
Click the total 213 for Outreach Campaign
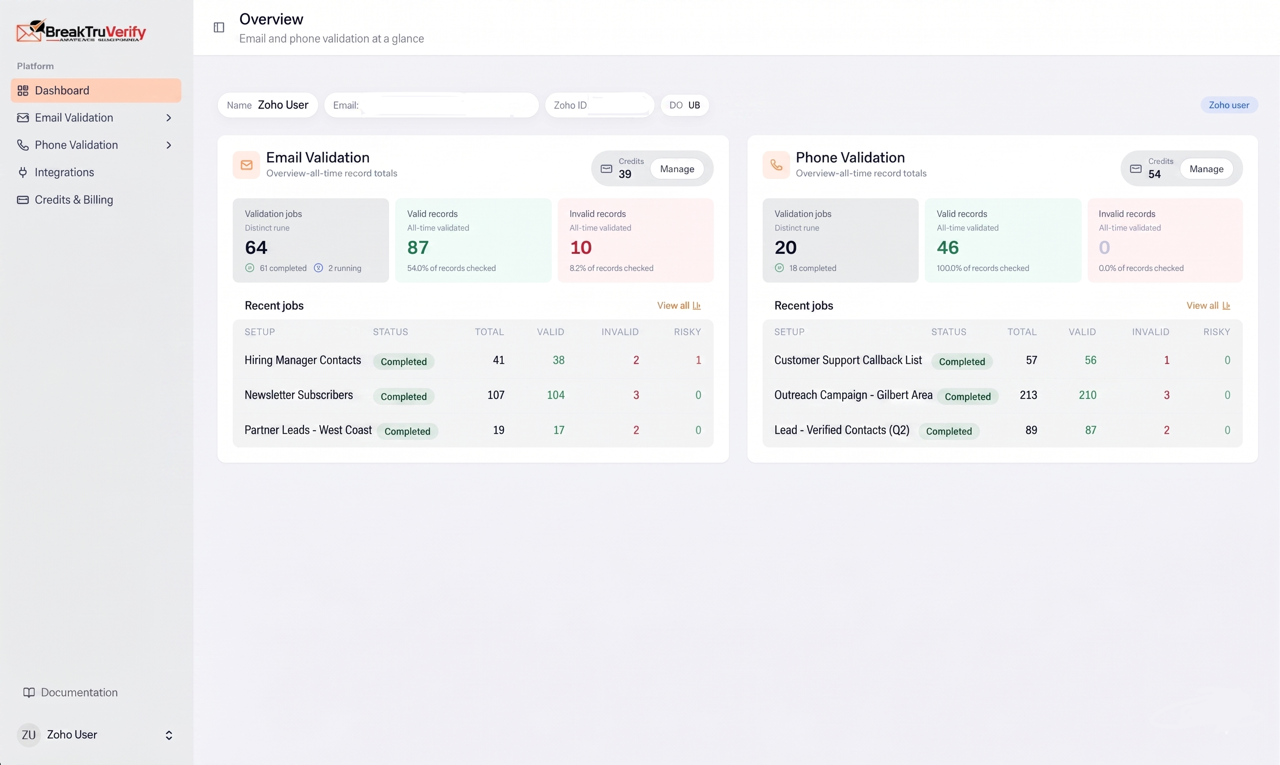[1028, 395]
